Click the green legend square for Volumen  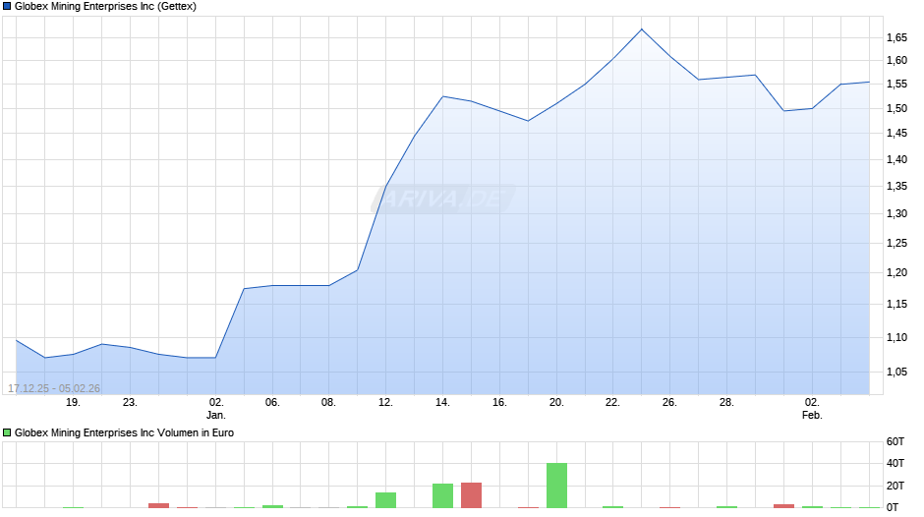(7, 432)
